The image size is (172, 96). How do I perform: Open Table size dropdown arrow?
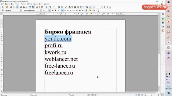pyautogui.click(x=64, y=7)
